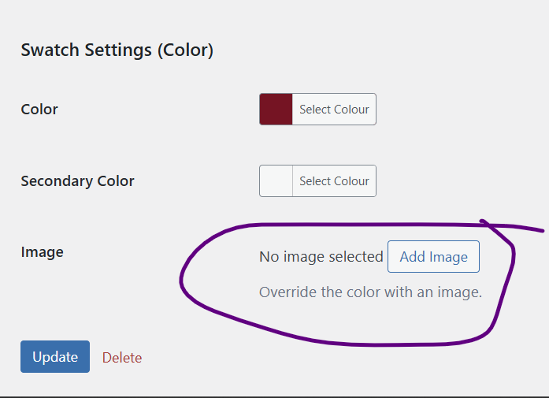Select the Image field label

pyautogui.click(x=43, y=252)
